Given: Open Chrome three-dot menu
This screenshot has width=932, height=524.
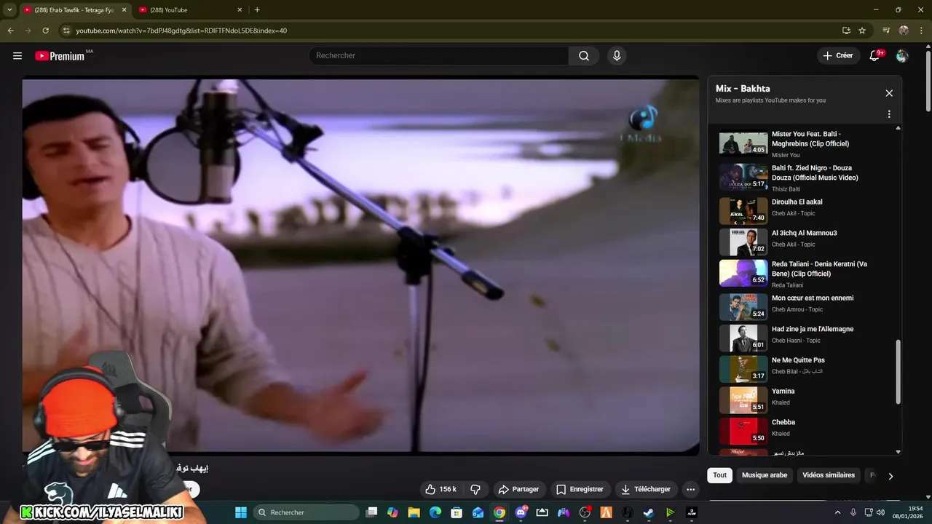Looking at the screenshot, I should (921, 31).
